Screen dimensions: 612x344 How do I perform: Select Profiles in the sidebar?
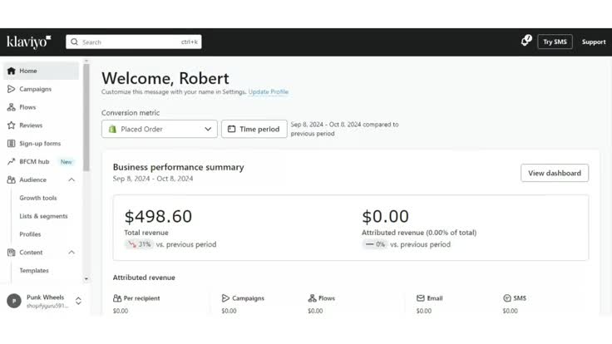coord(30,234)
